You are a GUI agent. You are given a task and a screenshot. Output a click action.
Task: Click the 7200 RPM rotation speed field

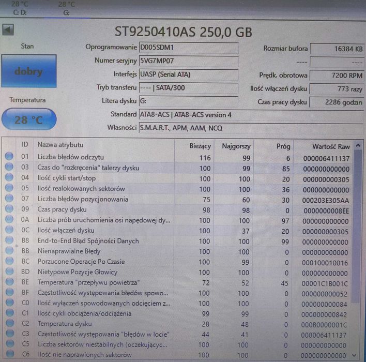[337, 76]
